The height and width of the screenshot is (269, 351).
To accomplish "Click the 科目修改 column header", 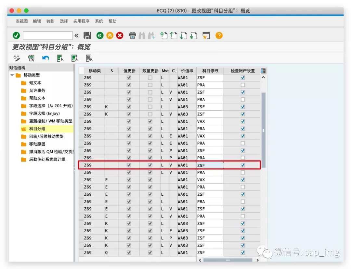I will click(x=210, y=71).
